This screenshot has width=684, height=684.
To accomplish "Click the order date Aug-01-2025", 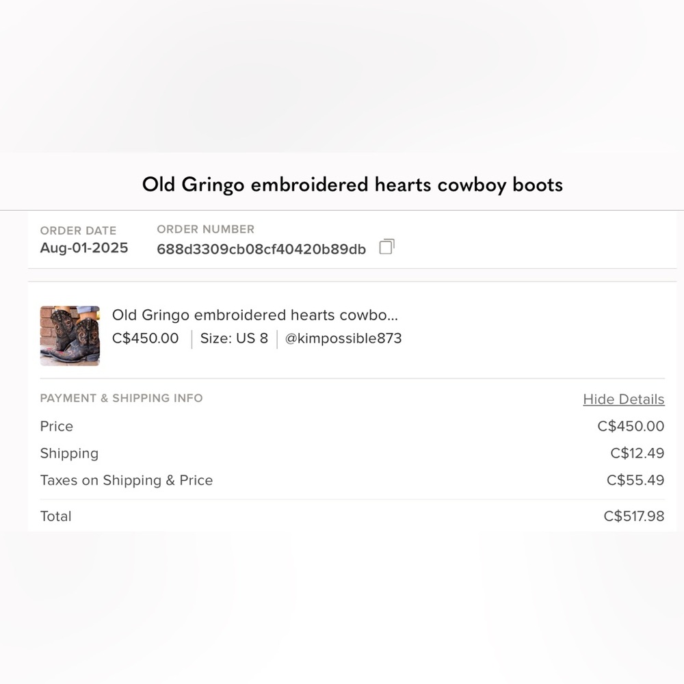I will point(83,248).
